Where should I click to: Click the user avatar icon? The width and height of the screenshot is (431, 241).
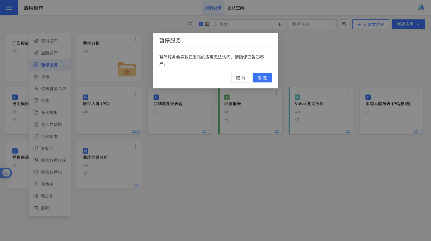tap(421, 8)
